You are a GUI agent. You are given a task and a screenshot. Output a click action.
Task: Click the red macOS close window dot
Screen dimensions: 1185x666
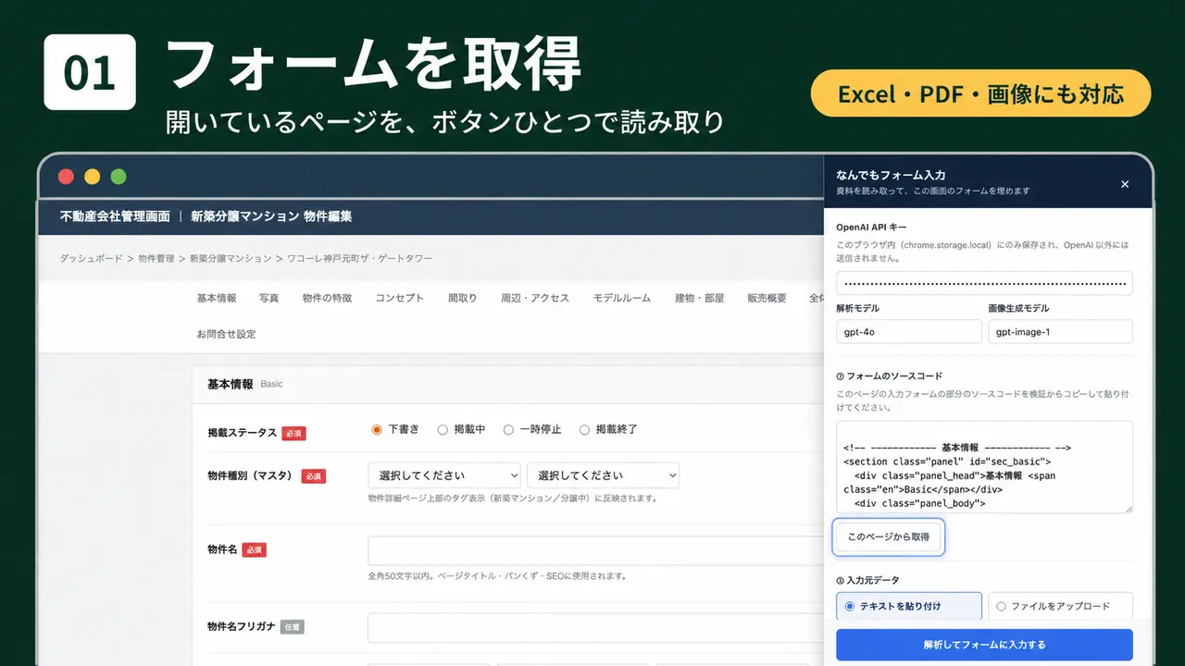[66, 177]
